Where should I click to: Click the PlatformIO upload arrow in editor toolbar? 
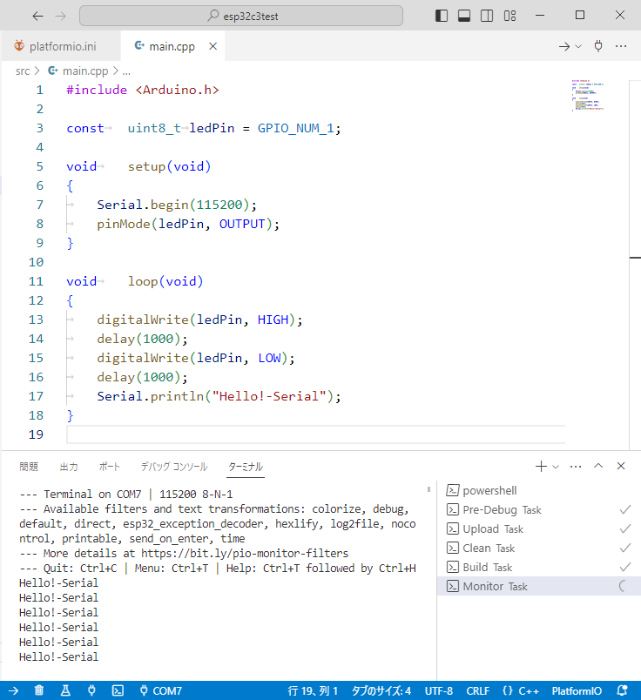click(564, 46)
